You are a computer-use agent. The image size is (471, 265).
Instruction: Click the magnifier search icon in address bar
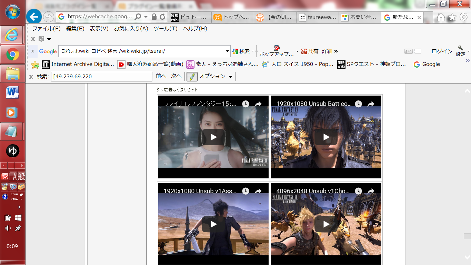(x=138, y=17)
